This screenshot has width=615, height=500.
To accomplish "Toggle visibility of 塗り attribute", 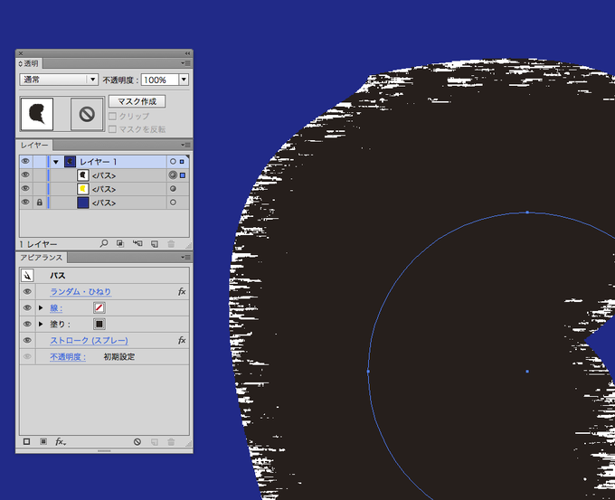I will pyautogui.click(x=27, y=324).
